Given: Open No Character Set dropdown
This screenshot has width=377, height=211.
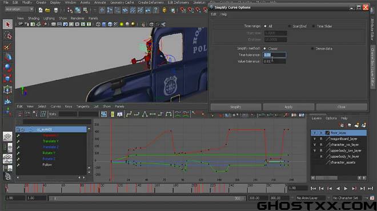Looking at the screenshot, I should coord(348,198).
